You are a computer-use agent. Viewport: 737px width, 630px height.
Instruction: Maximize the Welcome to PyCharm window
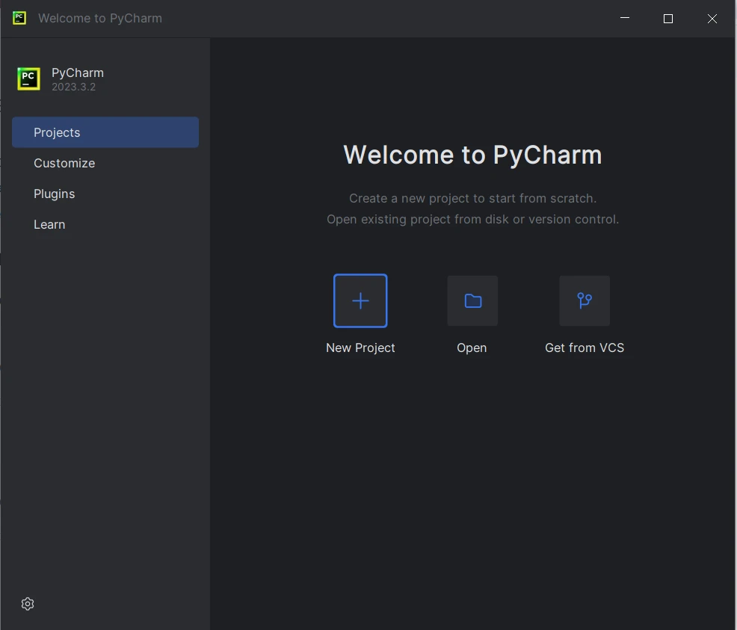tap(668, 19)
